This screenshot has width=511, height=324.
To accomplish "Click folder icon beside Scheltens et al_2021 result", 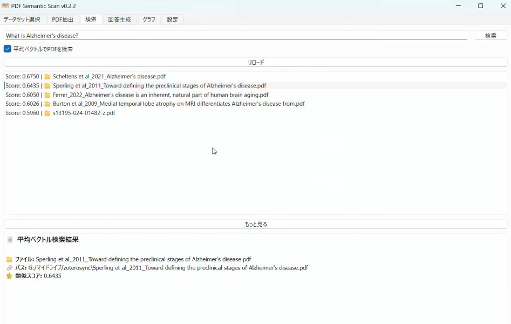I will pyautogui.click(x=47, y=77).
